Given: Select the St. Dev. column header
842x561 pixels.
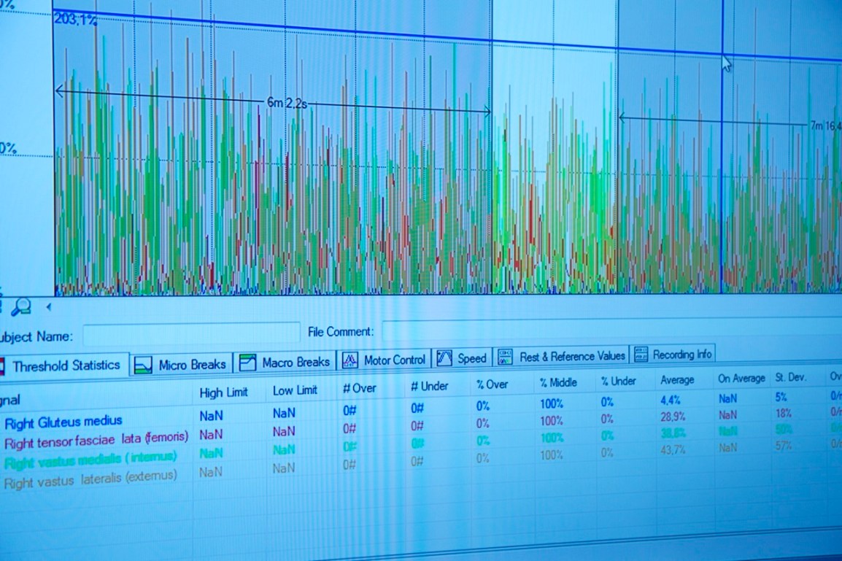Looking at the screenshot, I should (x=790, y=378).
